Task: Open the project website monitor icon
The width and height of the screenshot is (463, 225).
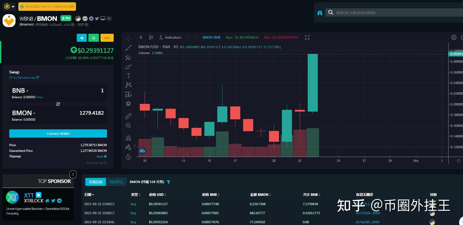Action: pyautogui.click(x=103, y=19)
